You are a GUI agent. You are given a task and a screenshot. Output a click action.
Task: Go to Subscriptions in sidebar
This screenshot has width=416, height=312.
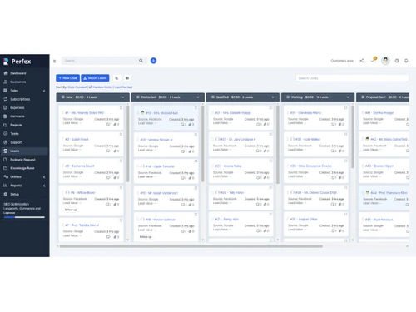tap(20, 99)
